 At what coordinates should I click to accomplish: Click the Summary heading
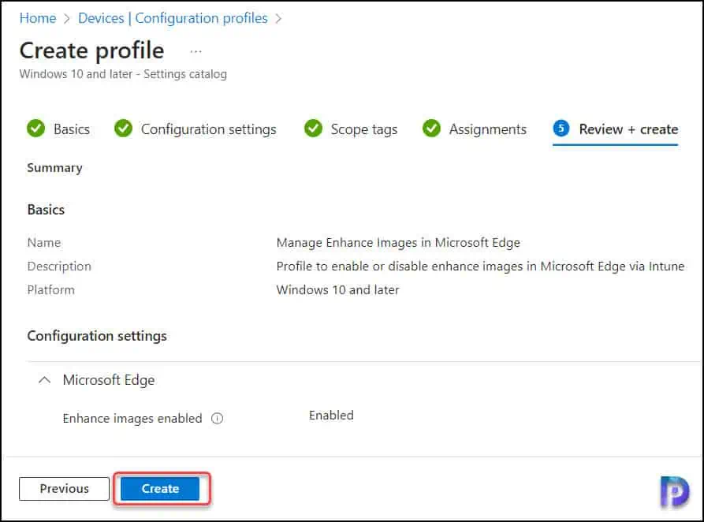point(54,168)
